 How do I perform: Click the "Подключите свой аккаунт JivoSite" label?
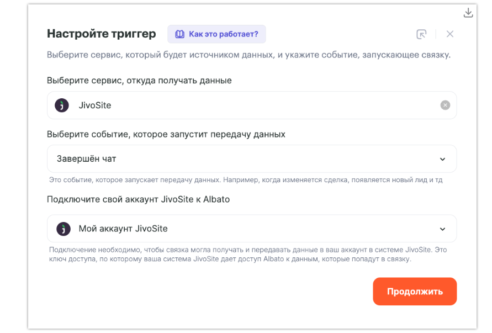(x=138, y=199)
